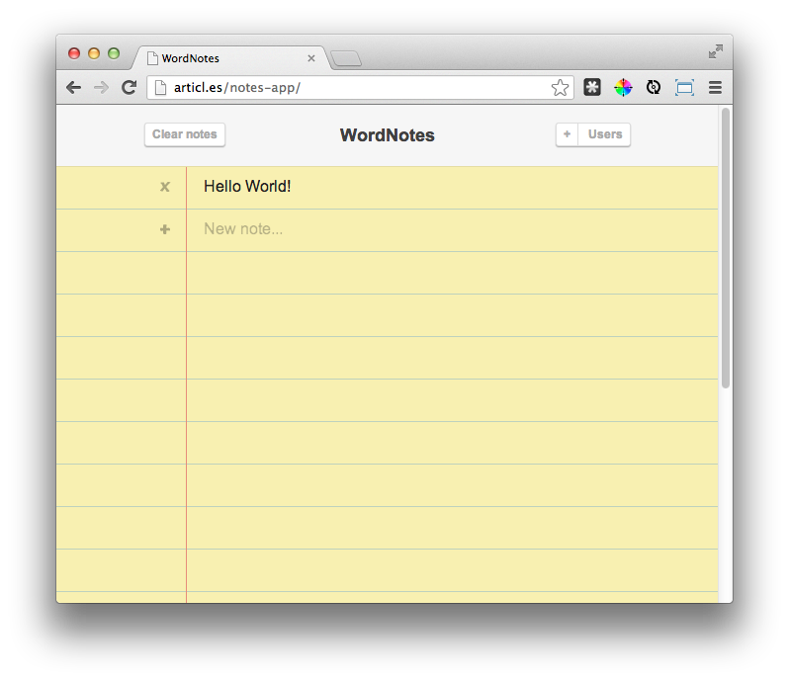
Task: Reload the page with refresh icon
Action: click(x=129, y=88)
